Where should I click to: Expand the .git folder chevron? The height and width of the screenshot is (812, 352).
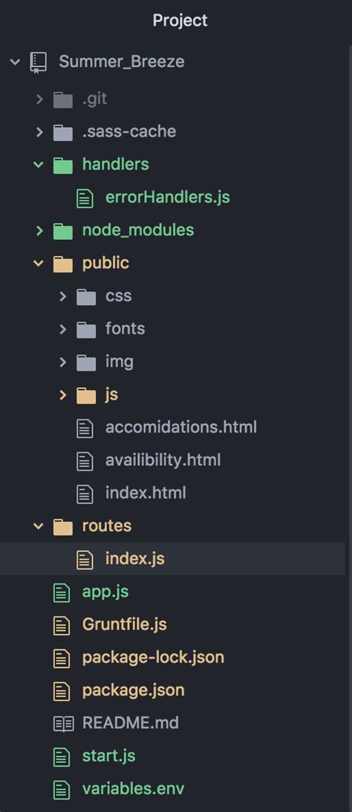[39, 99]
